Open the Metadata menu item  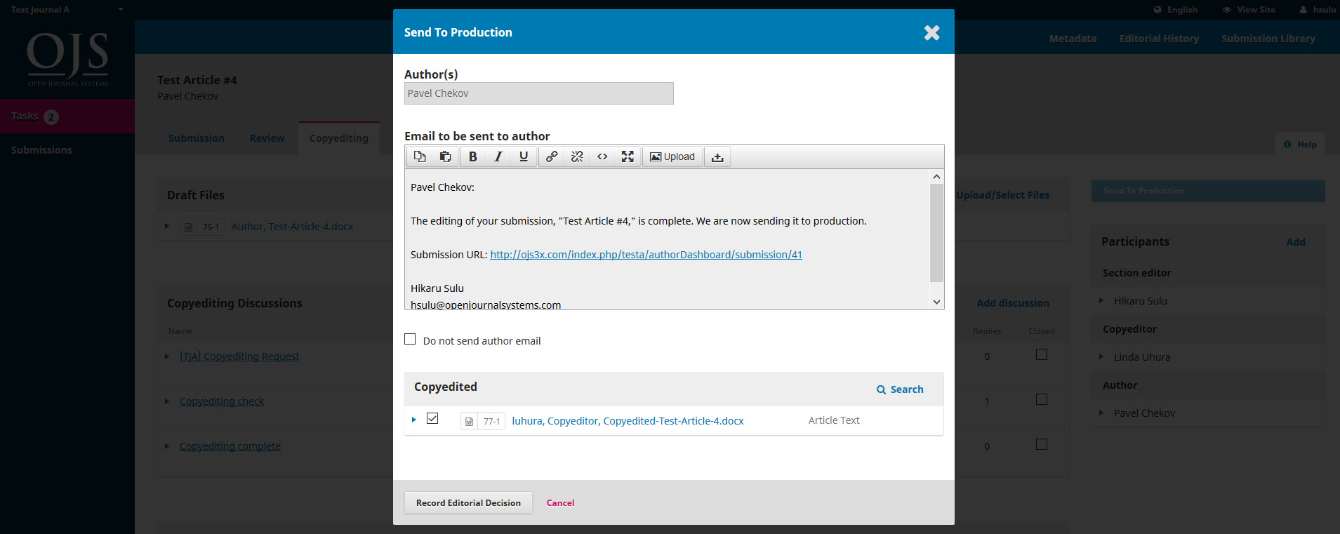pyautogui.click(x=1073, y=39)
